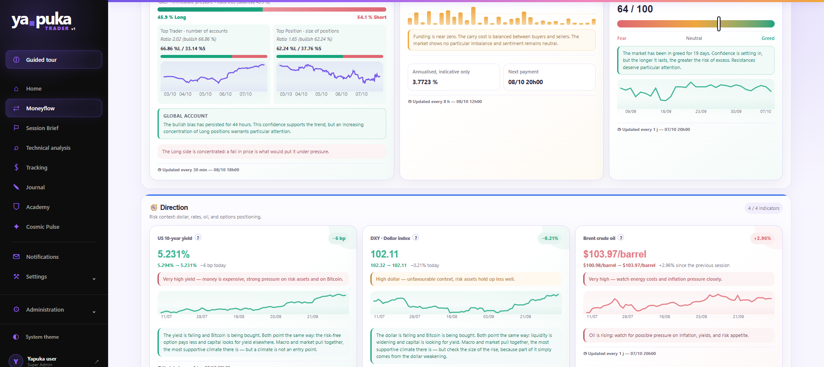This screenshot has width=824, height=367.
Task: Click the 4 / 4 indicators badge
Action: click(763, 208)
